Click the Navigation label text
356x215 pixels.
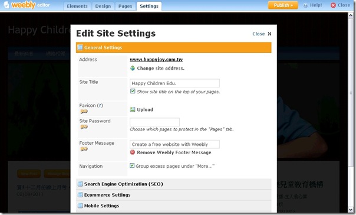(x=91, y=167)
